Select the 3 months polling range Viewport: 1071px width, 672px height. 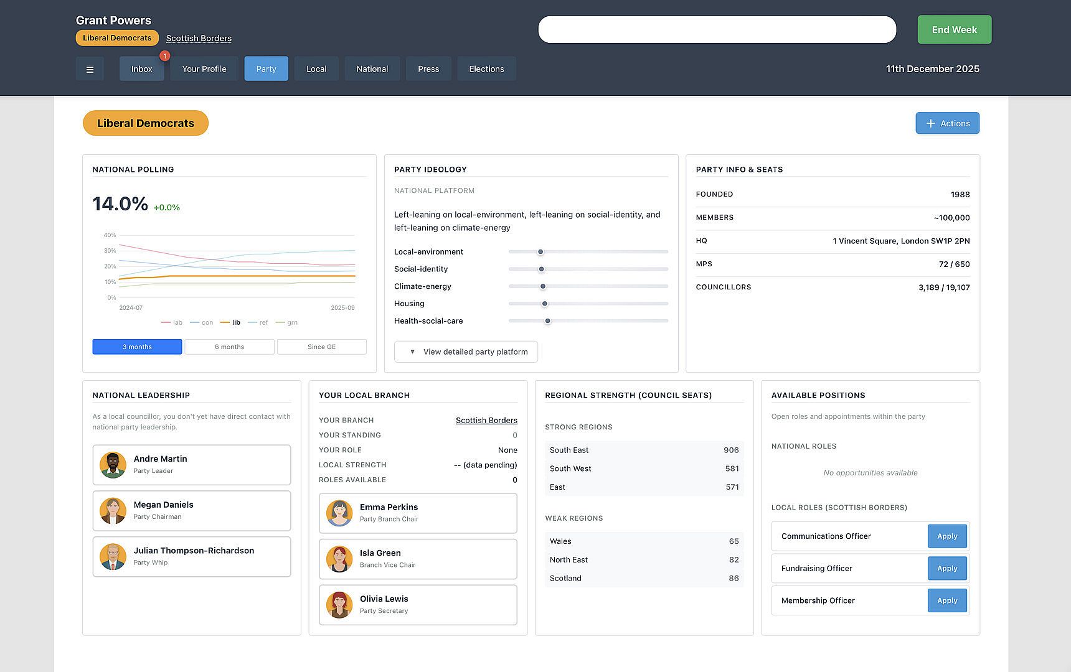tap(137, 347)
